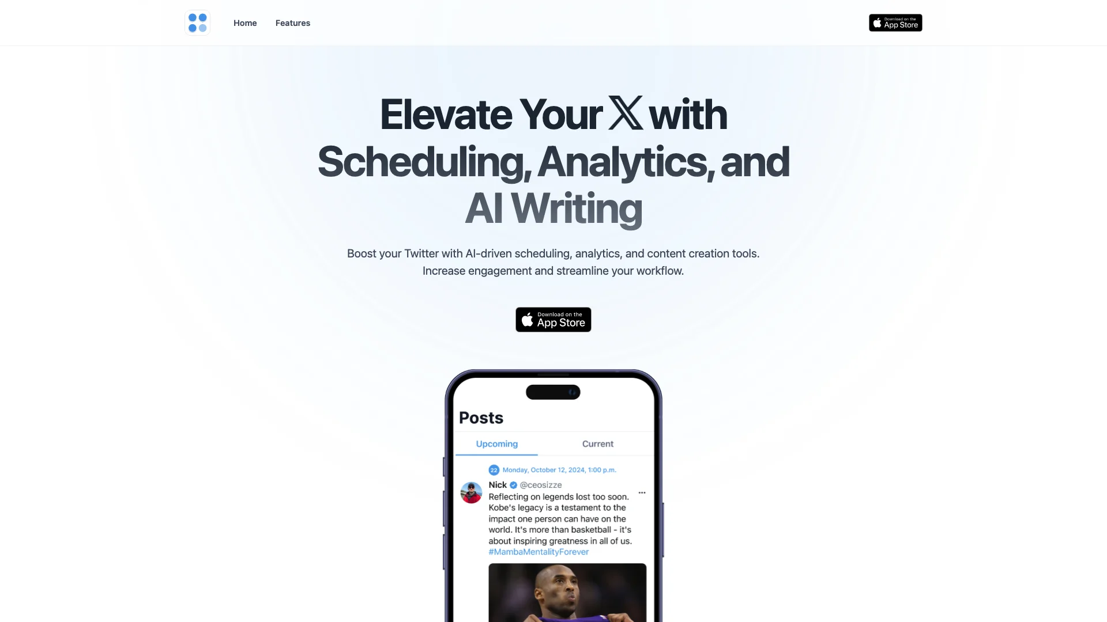Download app via hero App Store button
The height and width of the screenshot is (622, 1107).
click(x=553, y=319)
